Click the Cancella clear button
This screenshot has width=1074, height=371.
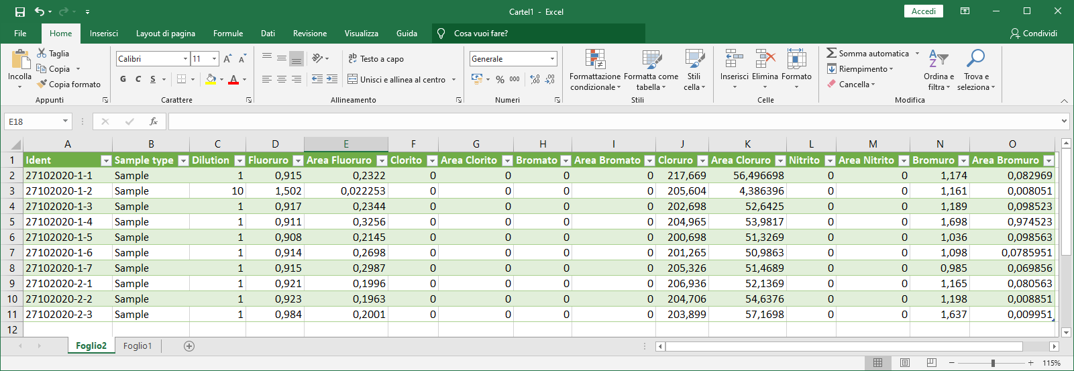[851, 84]
